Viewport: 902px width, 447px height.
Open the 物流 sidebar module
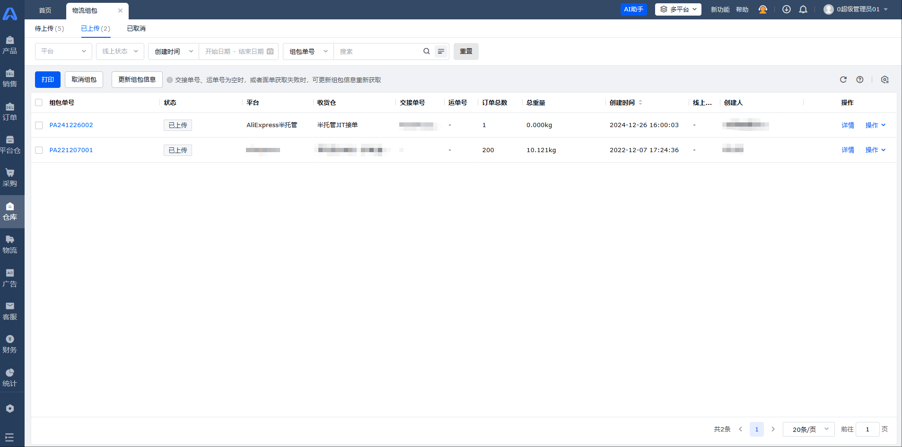(x=10, y=245)
